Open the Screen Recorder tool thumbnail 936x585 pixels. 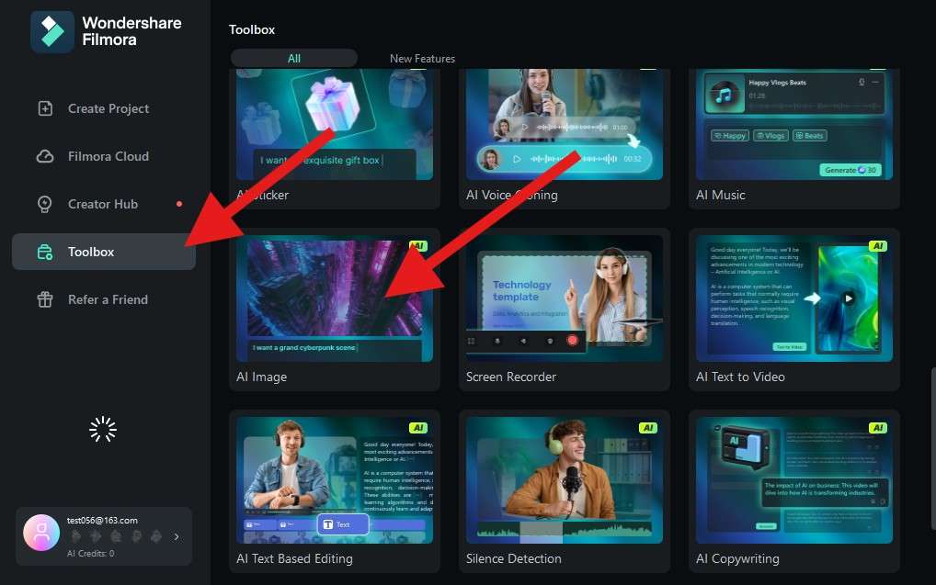coord(565,298)
